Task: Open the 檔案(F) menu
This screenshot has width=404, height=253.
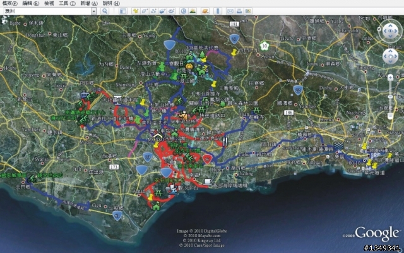Action: pyautogui.click(x=10, y=3)
